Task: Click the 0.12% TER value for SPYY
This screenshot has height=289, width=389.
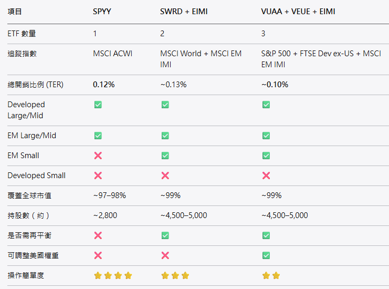Action: pos(104,85)
